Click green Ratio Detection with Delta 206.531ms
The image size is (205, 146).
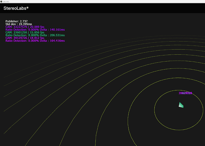pyautogui.click(x=35, y=35)
